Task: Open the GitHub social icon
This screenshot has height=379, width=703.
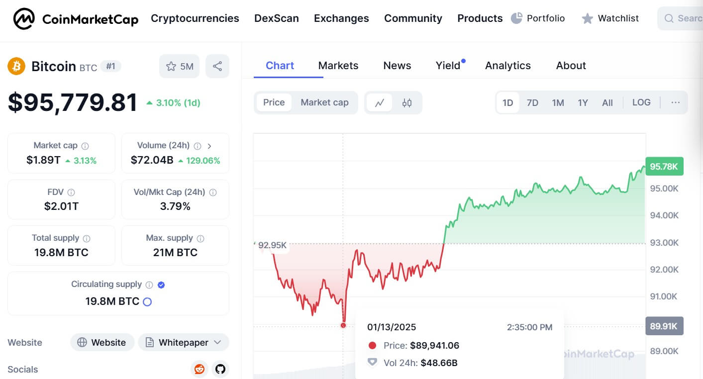Action: [x=220, y=369]
